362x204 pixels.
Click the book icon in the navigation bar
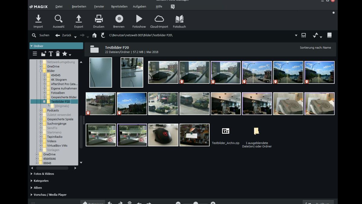pyautogui.click(x=329, y=35)
